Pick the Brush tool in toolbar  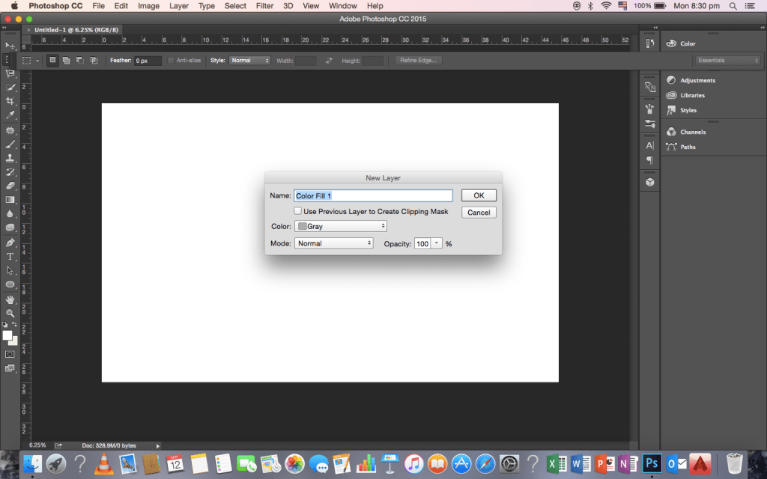click(10, 144)
